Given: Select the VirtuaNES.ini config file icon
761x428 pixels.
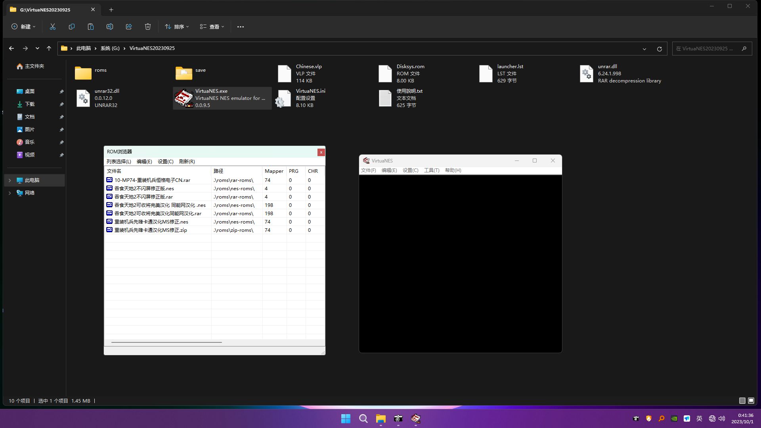Looking at the screenshot, I should (284, 99).
